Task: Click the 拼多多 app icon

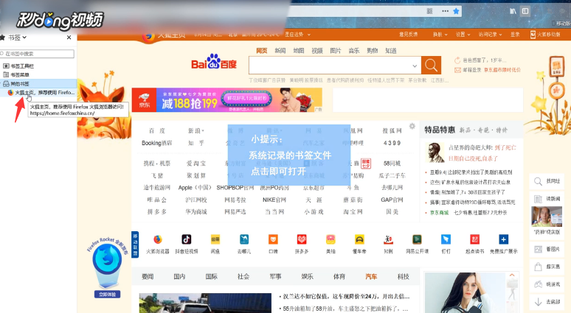Action: (302, 239)
